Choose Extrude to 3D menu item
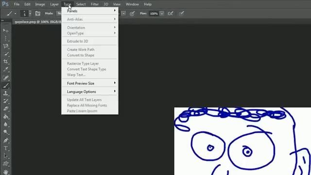This screenshot has height=175, width=311. tap(90, 41)
